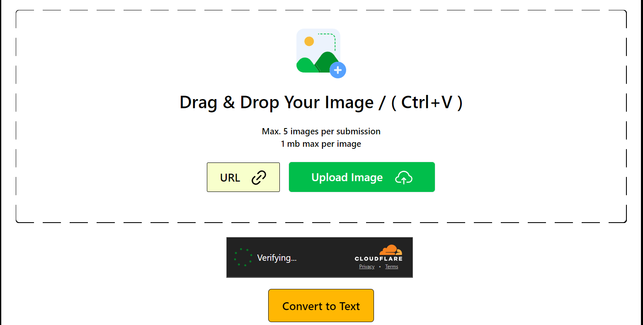643x325 pixels.
Task: Click the green dotted verifying spinner
Action: click(243, 257)
